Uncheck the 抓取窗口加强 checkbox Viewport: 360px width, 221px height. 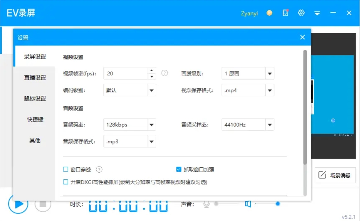(x=178, y=170)
